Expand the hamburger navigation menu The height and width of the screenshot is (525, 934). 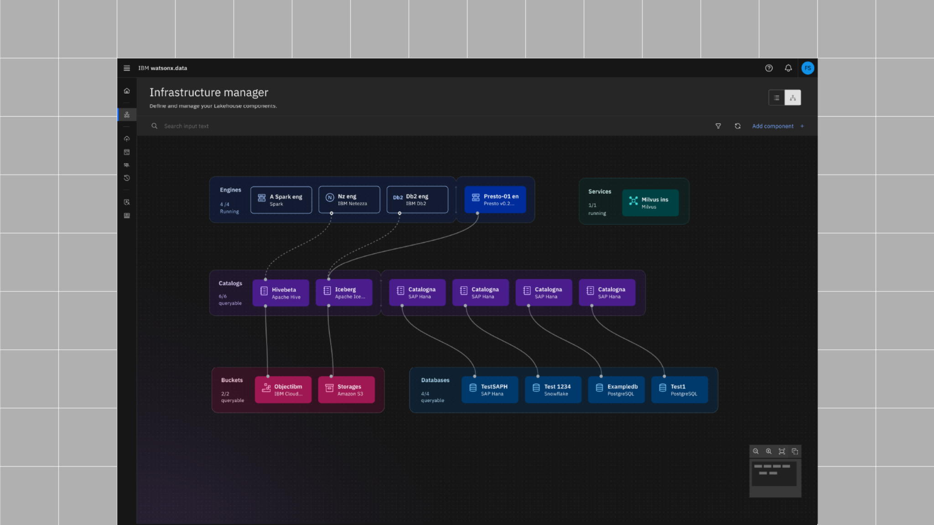point(127,68)
